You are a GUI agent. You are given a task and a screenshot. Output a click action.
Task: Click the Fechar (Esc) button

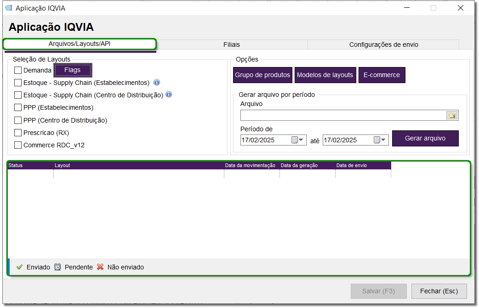pos(439,291)
